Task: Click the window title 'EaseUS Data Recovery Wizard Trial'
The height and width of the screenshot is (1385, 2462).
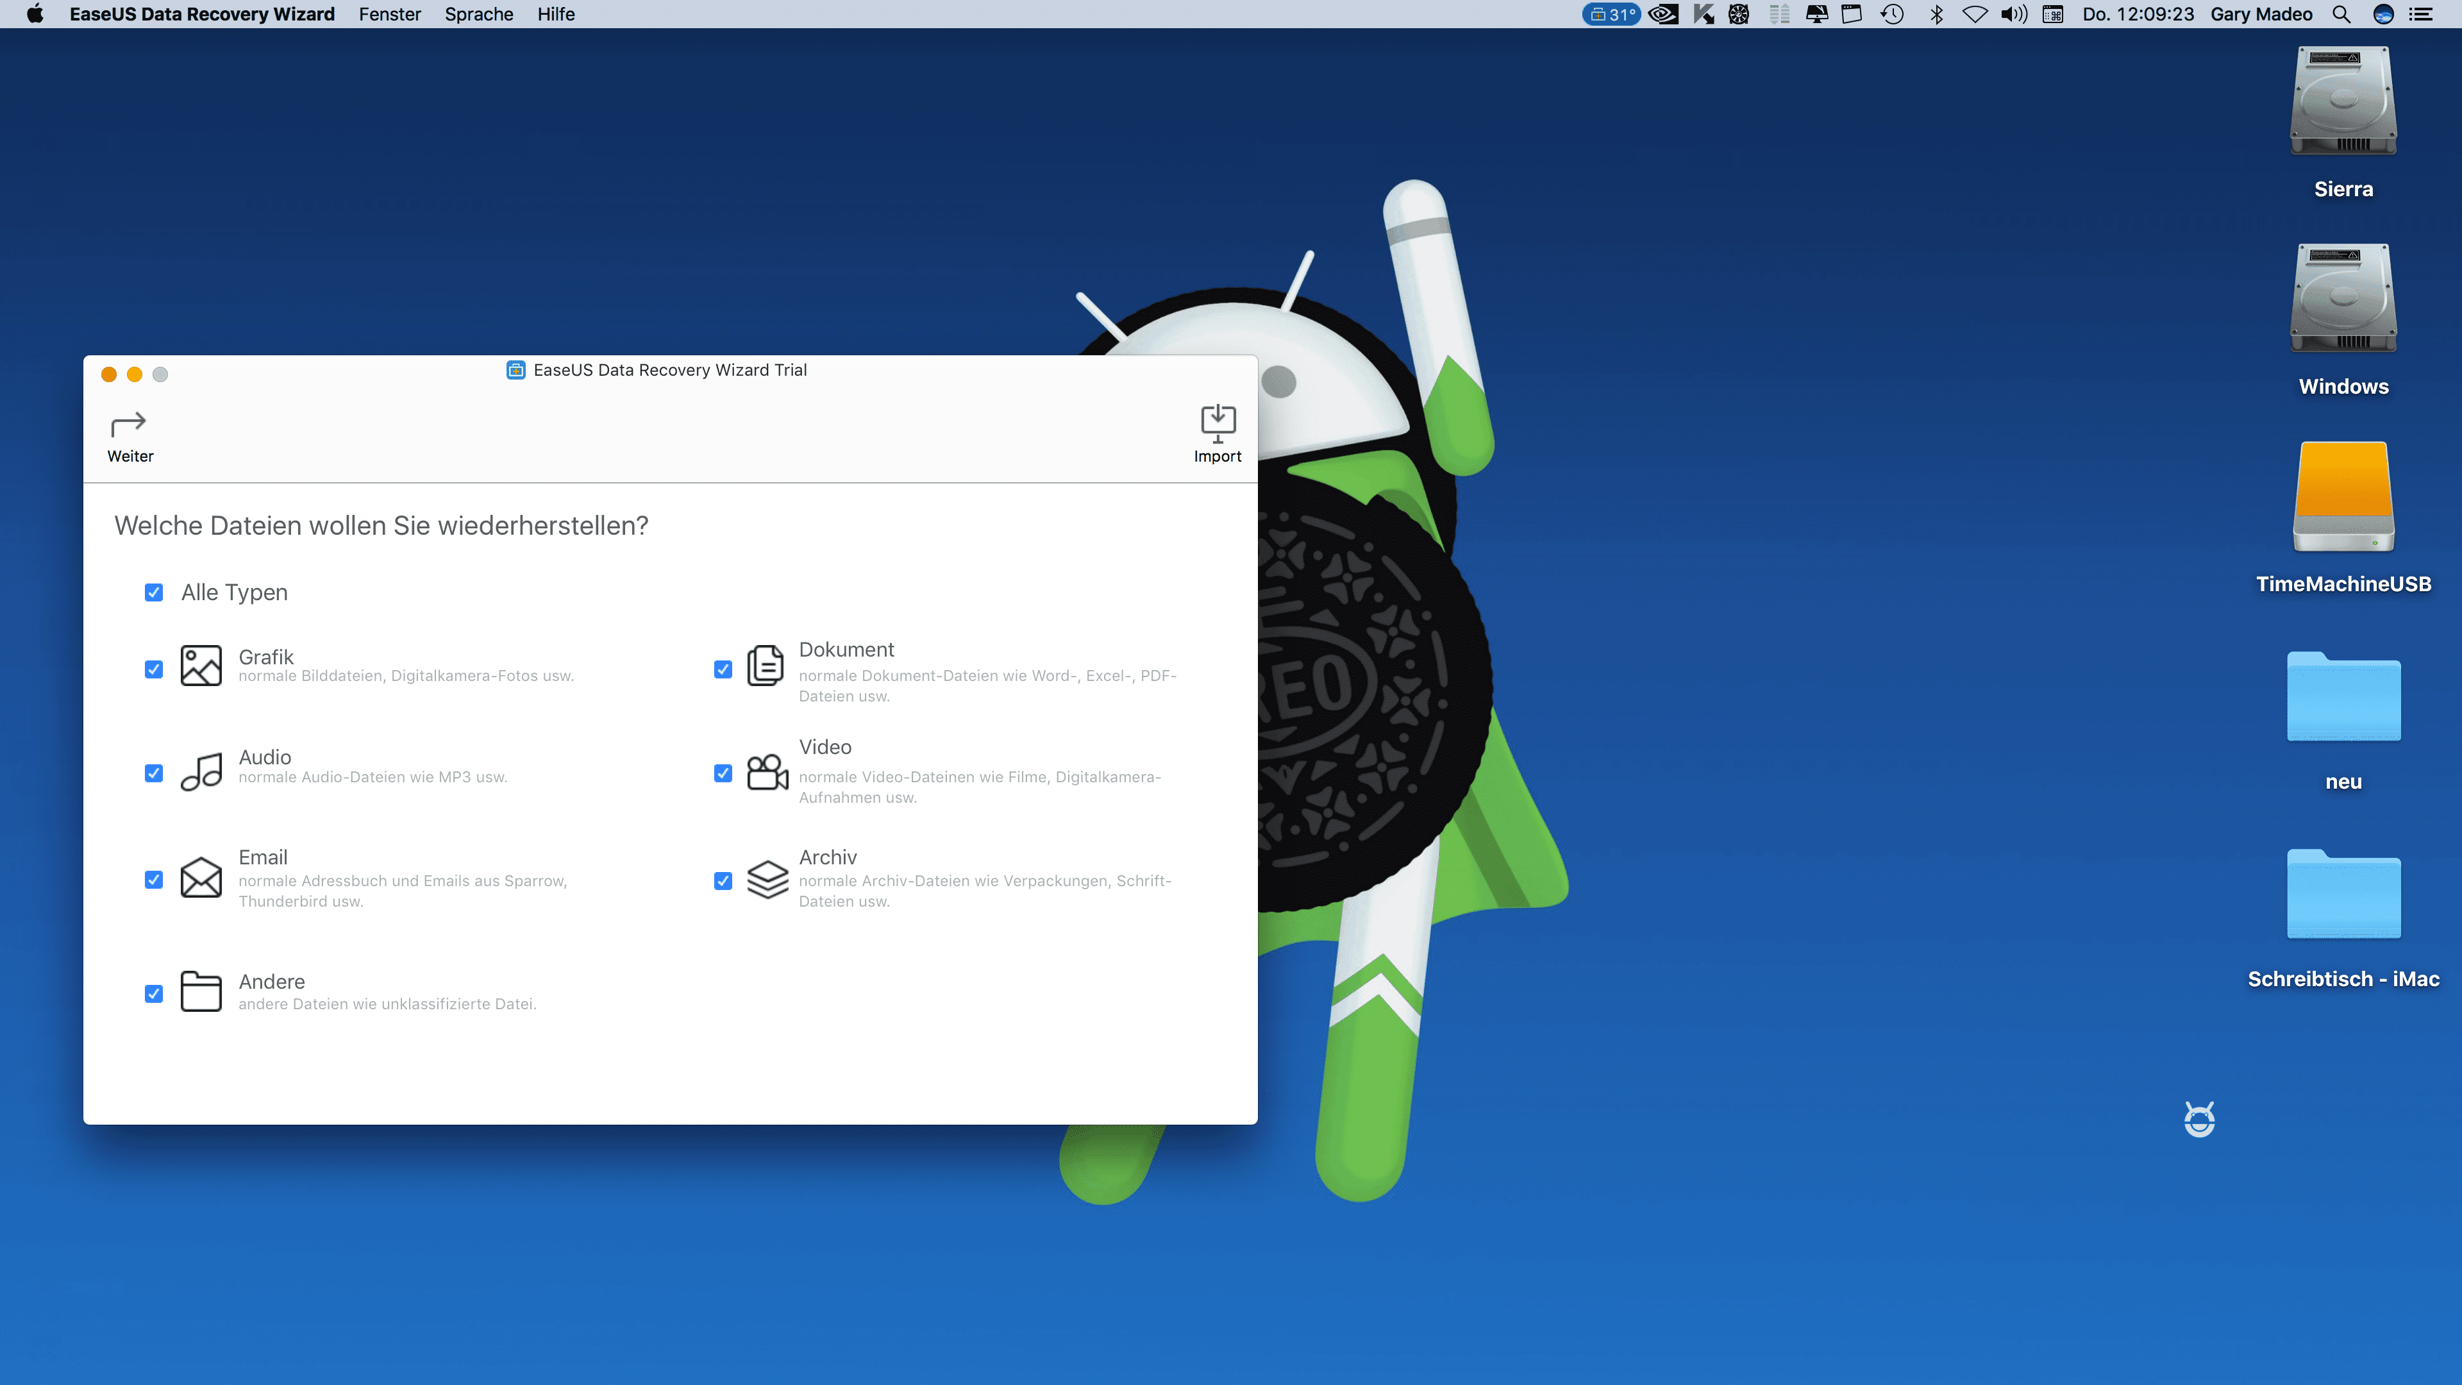Action: pos(670,370)
